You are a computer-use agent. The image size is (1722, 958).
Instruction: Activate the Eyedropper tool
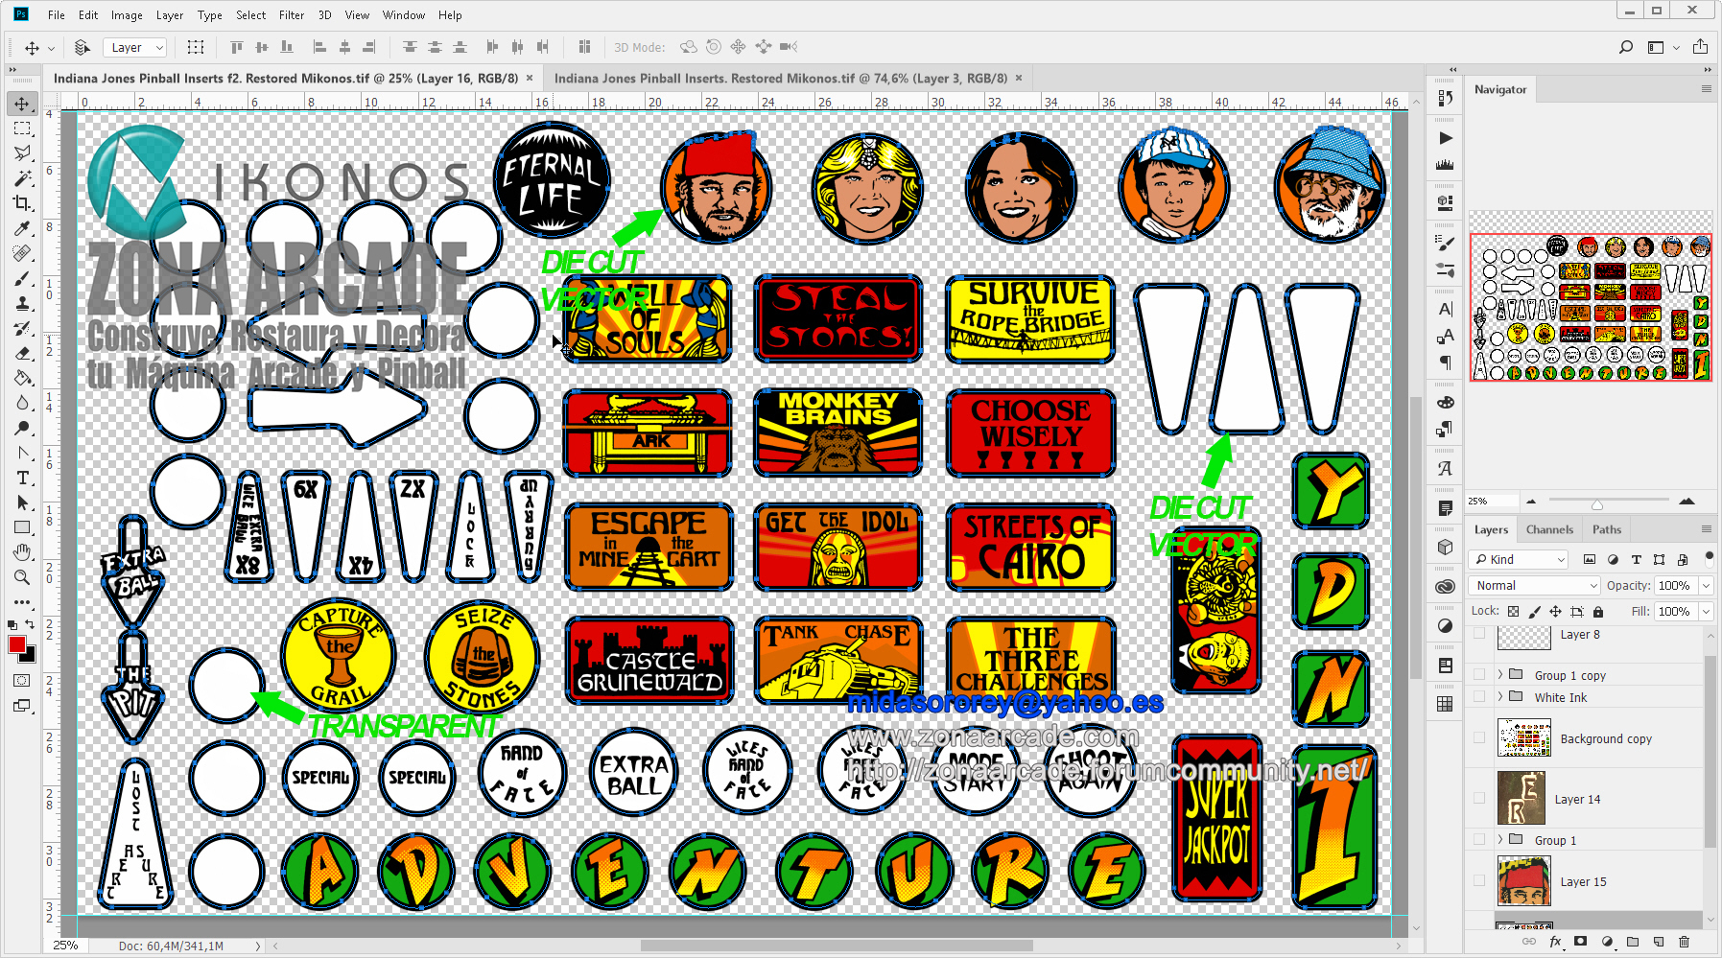(22, 228)
